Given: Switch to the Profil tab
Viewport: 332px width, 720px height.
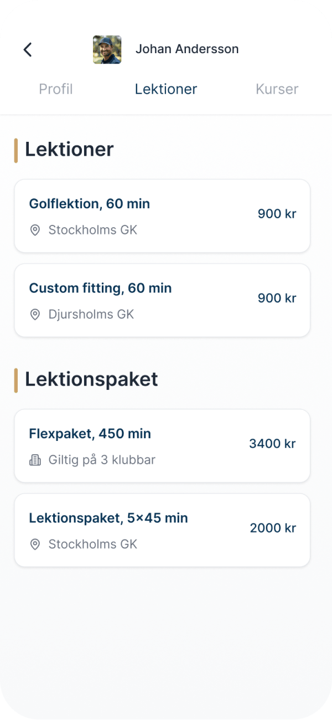Looking at the screenshot, I should click(55, 89).
